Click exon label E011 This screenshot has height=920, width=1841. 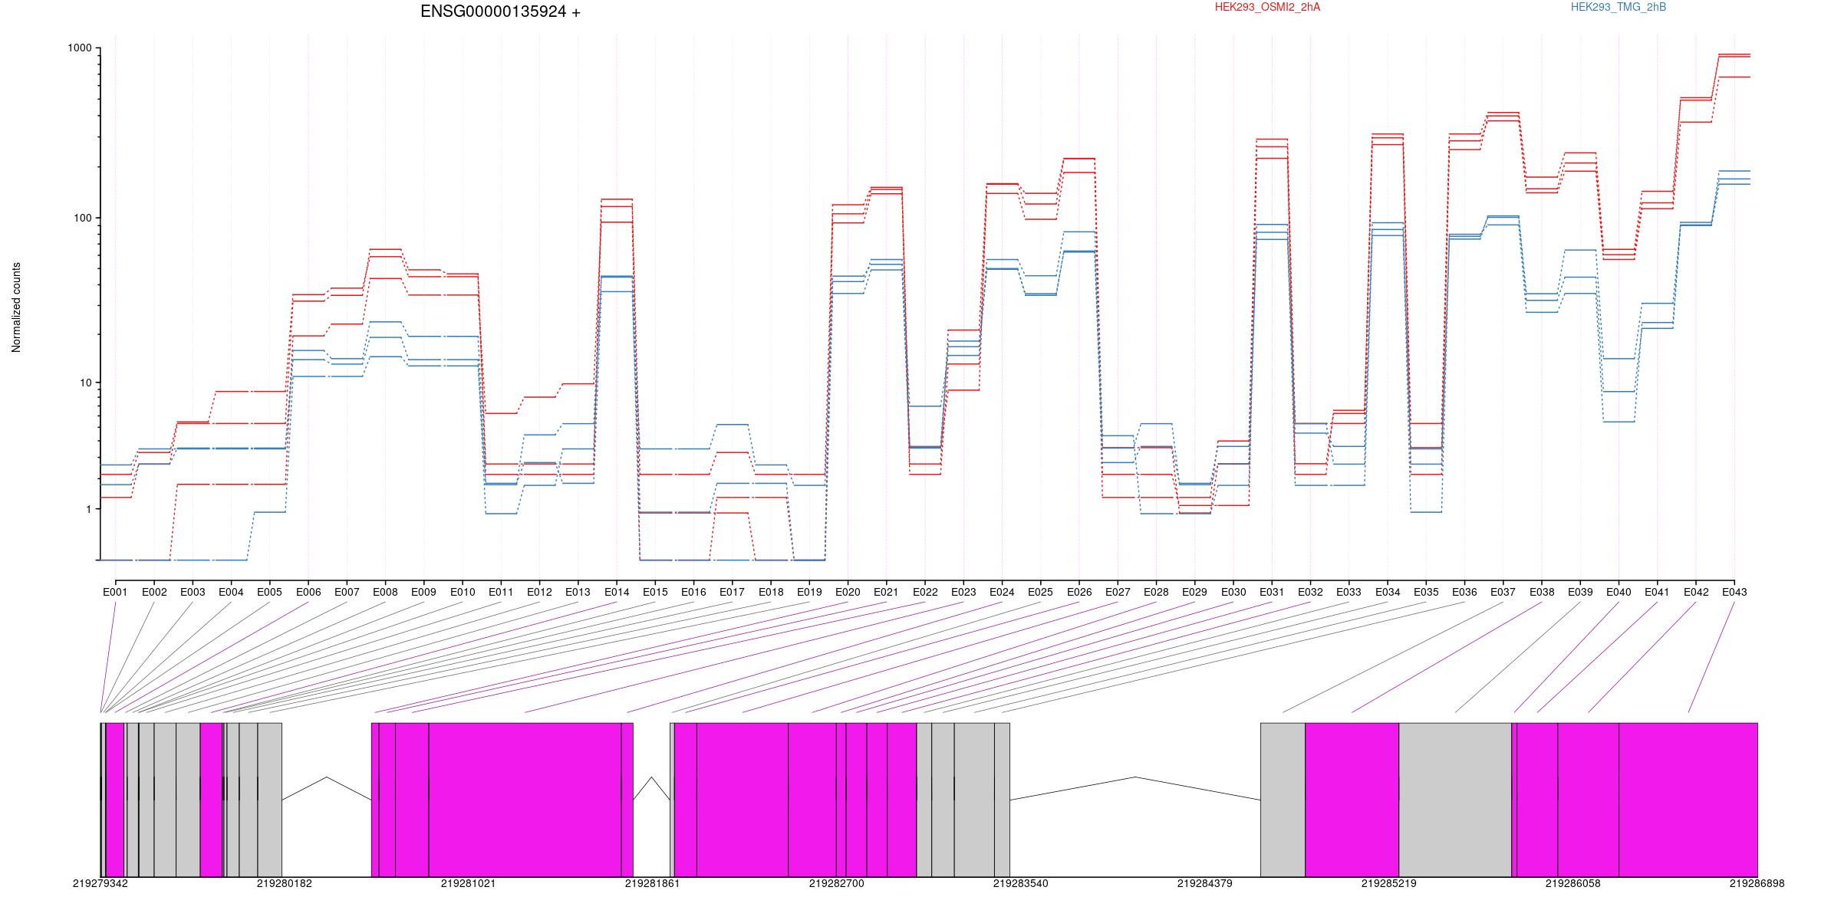pos(501,592)
